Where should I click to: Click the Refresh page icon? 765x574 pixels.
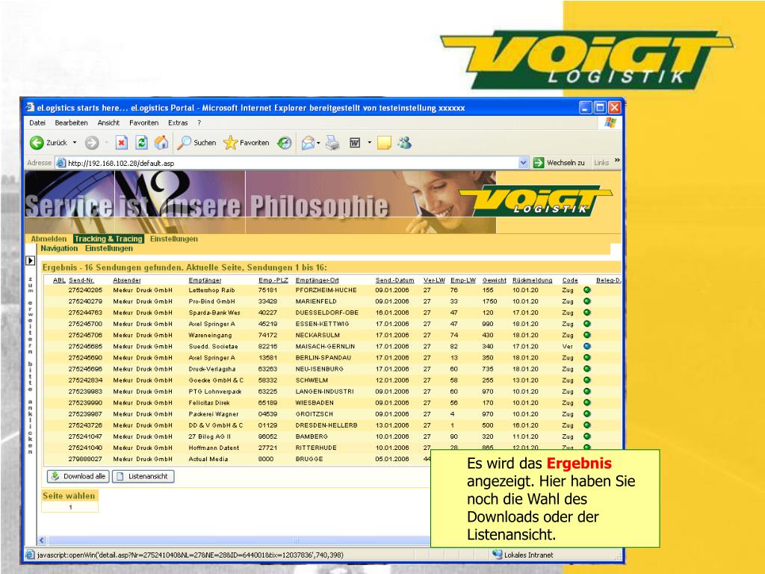[x=141, y=143]
